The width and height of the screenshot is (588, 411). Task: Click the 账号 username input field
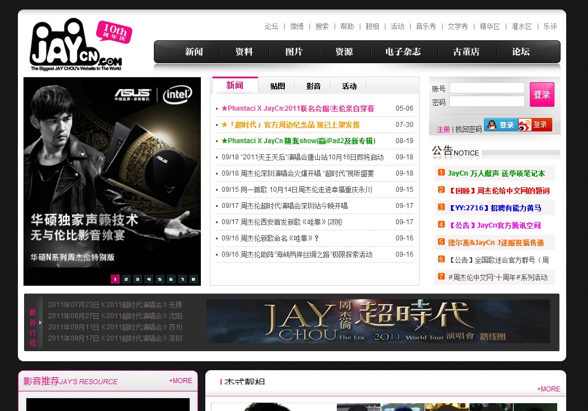(x=487, y=88)
